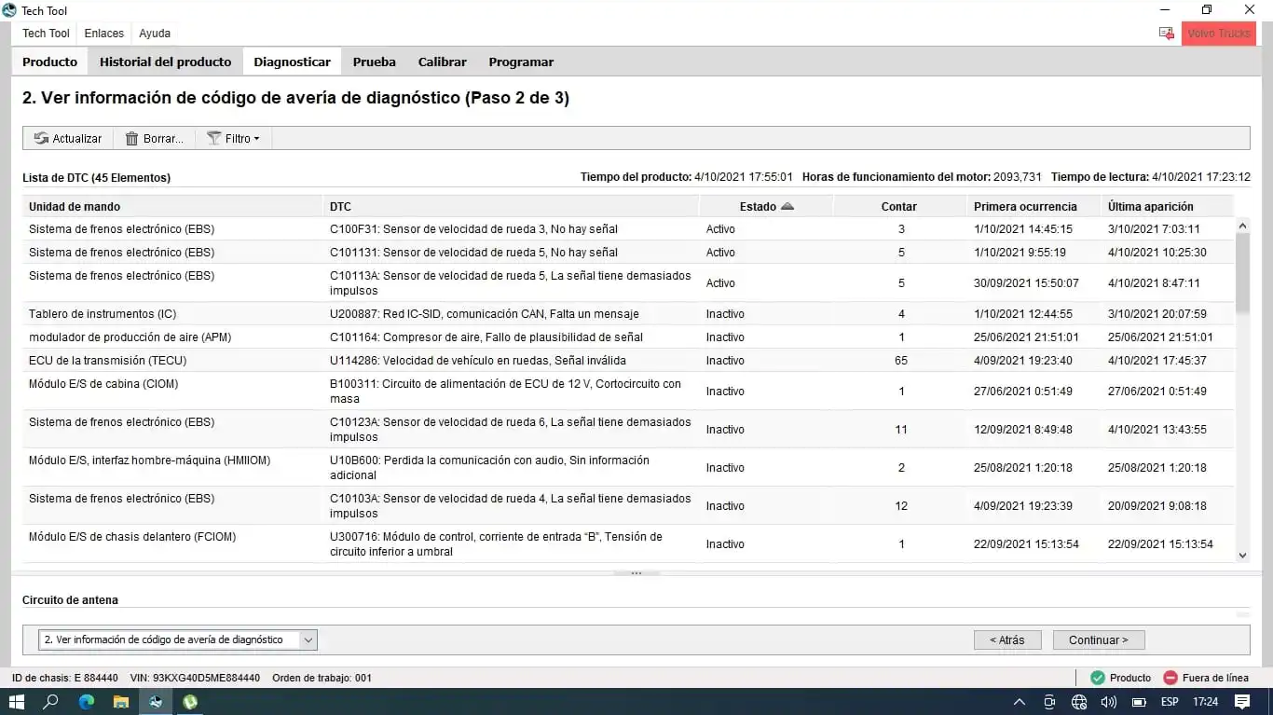Open the Filtro dropdown

(x=233, y=138)
